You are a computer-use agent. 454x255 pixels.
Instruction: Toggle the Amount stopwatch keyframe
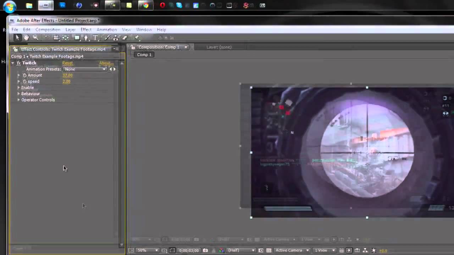(24, 75)
